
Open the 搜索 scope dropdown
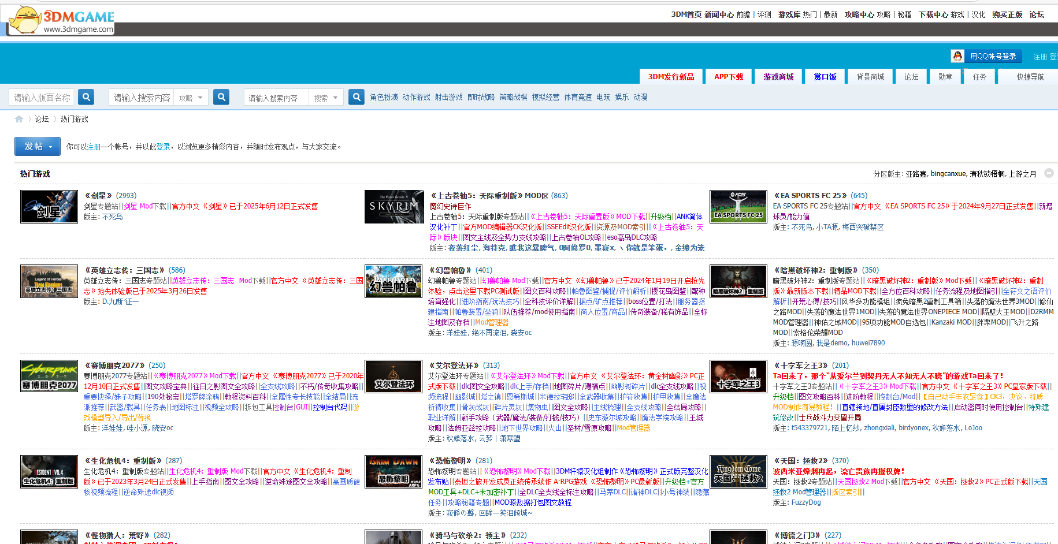click(326, 98)
